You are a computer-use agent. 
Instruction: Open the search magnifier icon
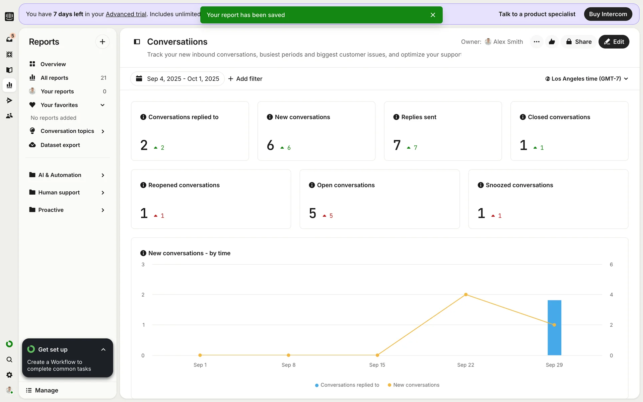click(x=9, y=359)
